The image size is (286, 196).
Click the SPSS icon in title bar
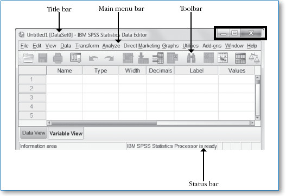pos(22,34)
